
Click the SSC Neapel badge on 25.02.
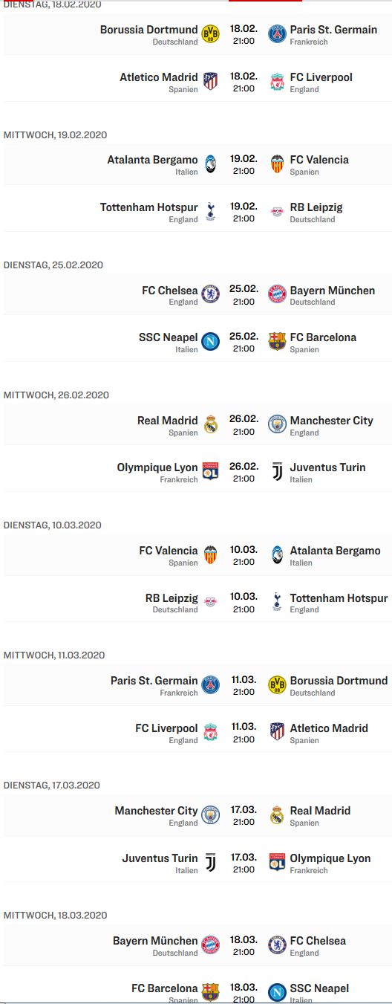211,341
